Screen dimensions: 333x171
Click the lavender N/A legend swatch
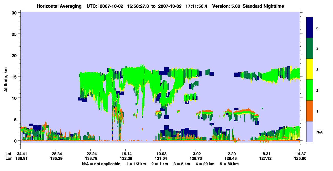310,132
